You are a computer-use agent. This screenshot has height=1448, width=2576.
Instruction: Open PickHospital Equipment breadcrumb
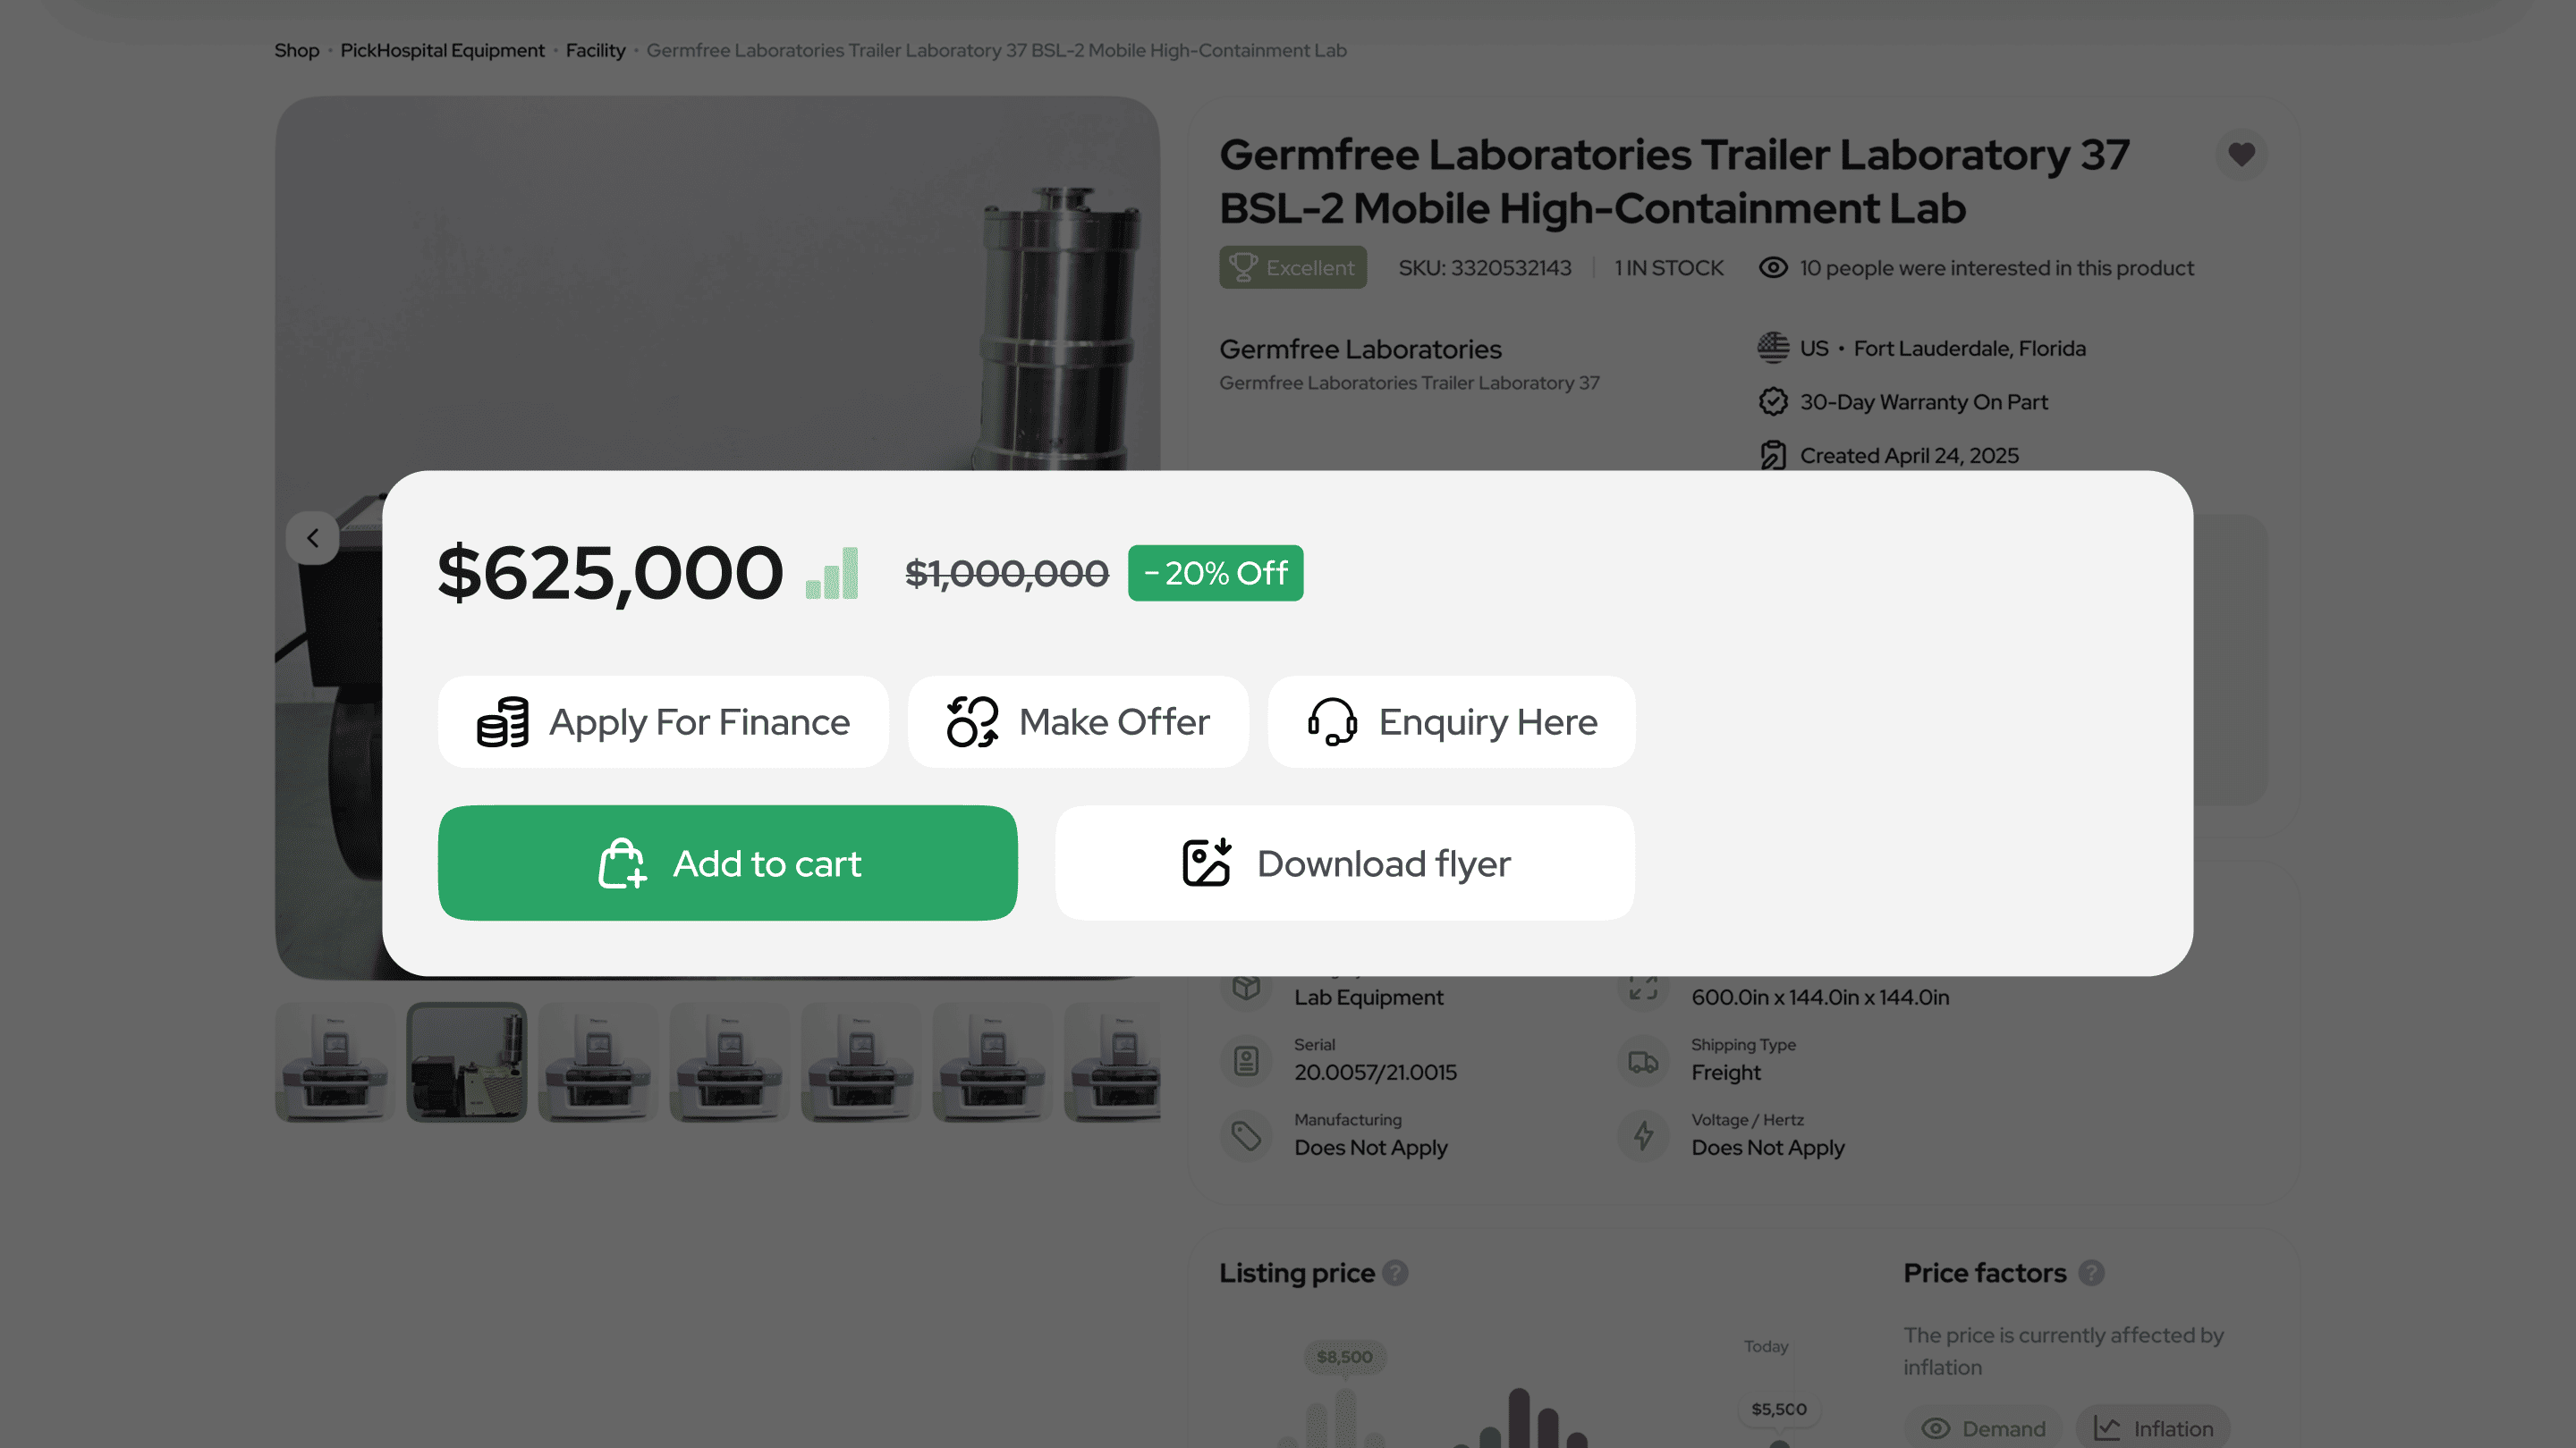(x=442, y=51)
